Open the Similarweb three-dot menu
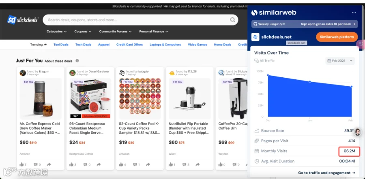 coord(354,13)
